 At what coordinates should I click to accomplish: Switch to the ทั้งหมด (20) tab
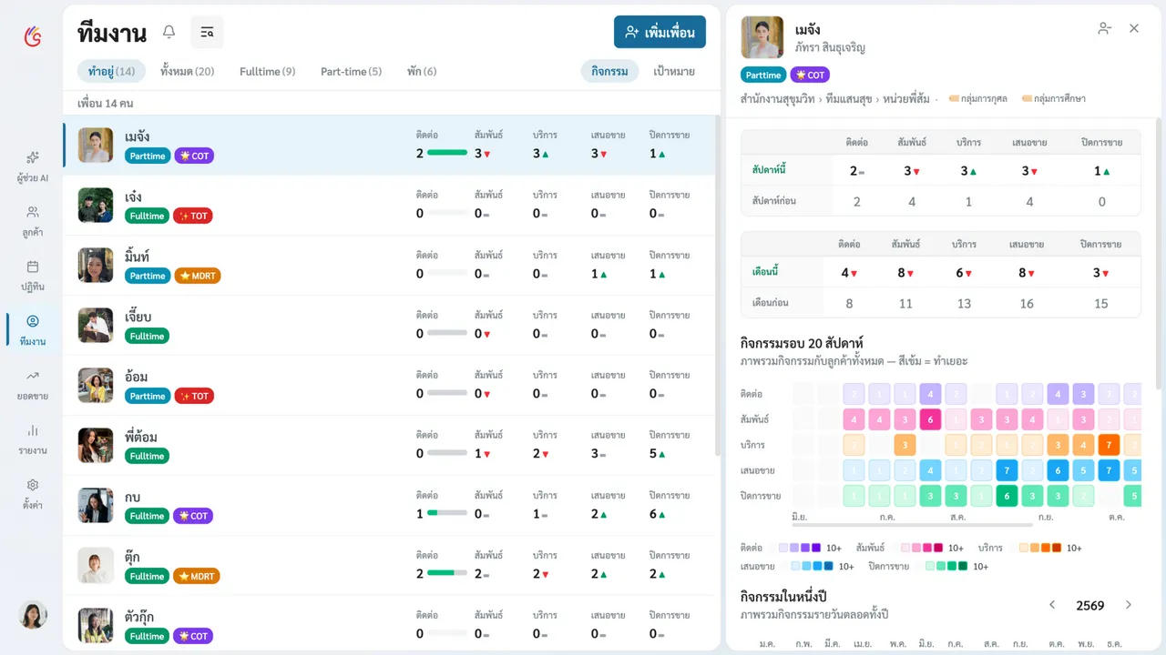(187, 71)
